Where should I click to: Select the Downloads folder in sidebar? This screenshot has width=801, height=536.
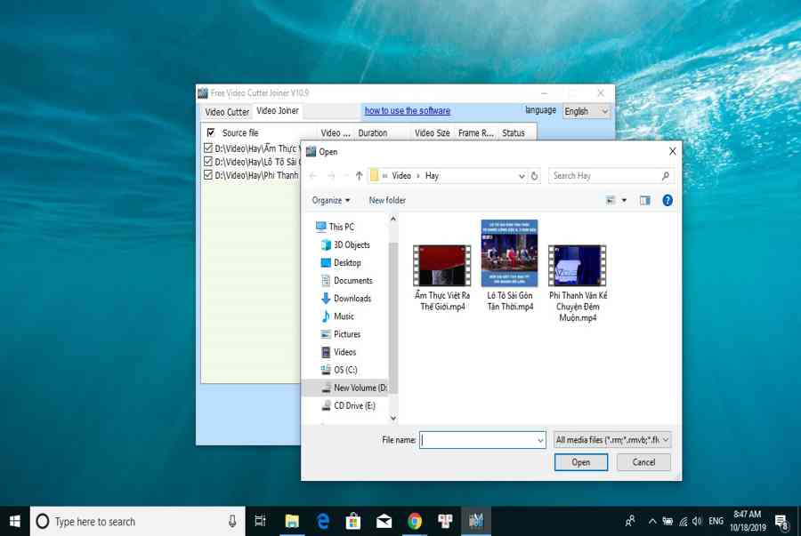coord(352,299)
